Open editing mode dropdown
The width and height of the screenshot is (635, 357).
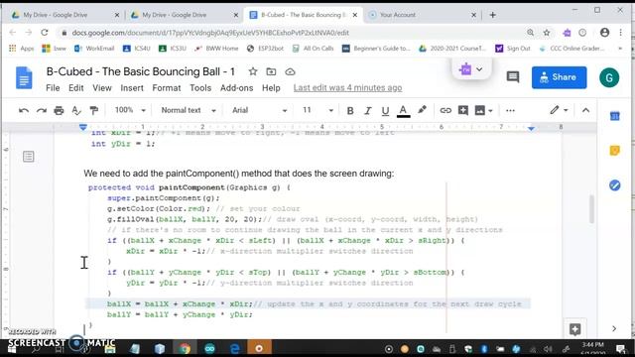(x=559, y=110)
